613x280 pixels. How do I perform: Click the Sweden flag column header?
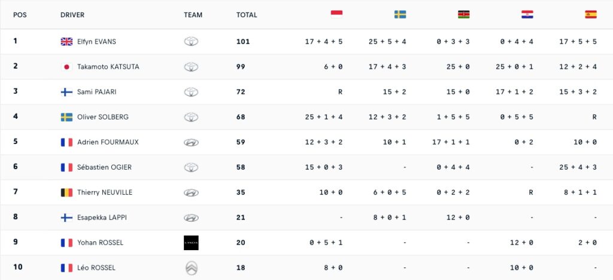[x=400, y=14]
